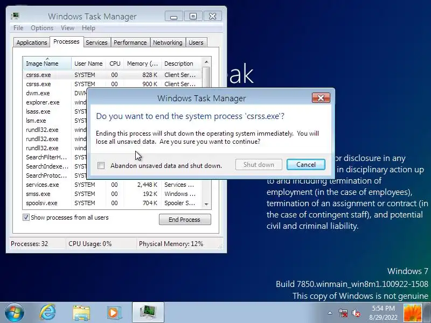Click the End Process button
This screenshot has height=323, width=431.
pos(185,220)
